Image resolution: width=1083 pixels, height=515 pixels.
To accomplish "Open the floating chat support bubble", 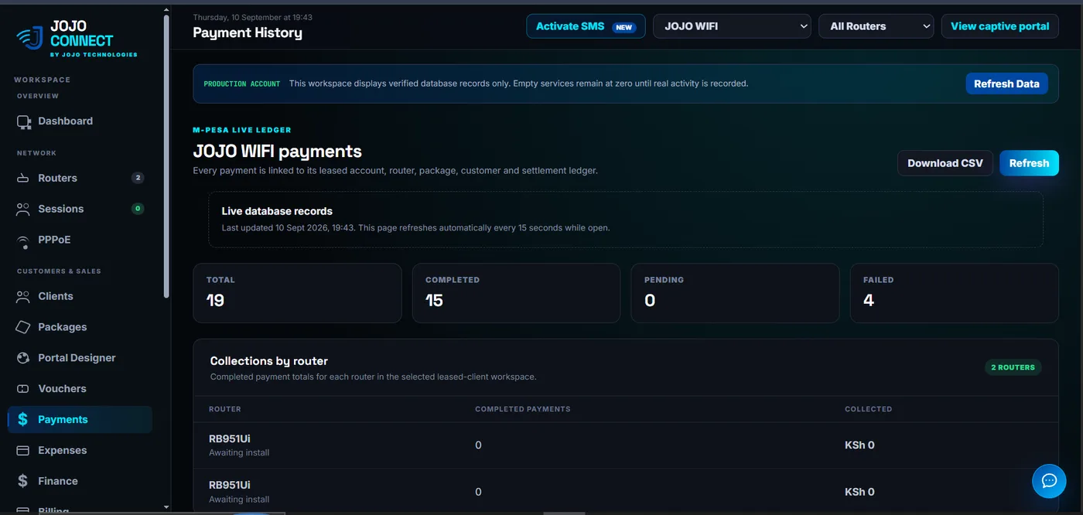I will [x=1049, y=481].
